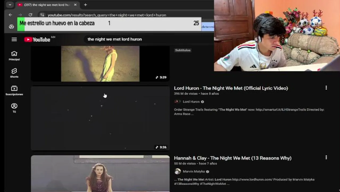Open Principal home in sidebar
The height and width of the screenshot is (192, 340).
pos(14,56)
